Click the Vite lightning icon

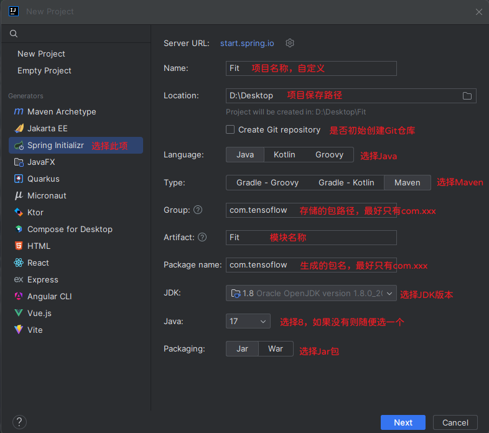(19, 330)
